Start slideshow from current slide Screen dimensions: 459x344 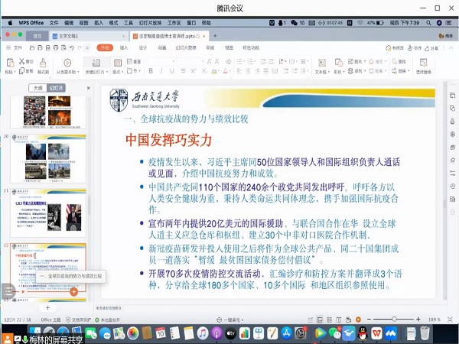[67, 63]
